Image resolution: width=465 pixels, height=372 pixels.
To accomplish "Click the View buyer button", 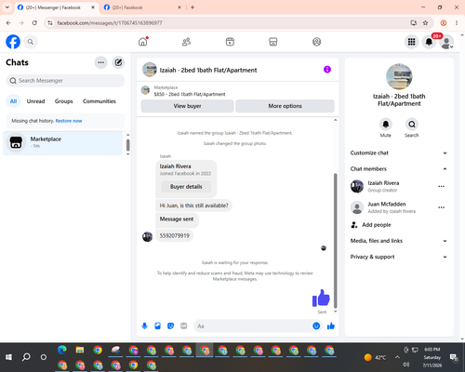I will (x=187, y=106).
